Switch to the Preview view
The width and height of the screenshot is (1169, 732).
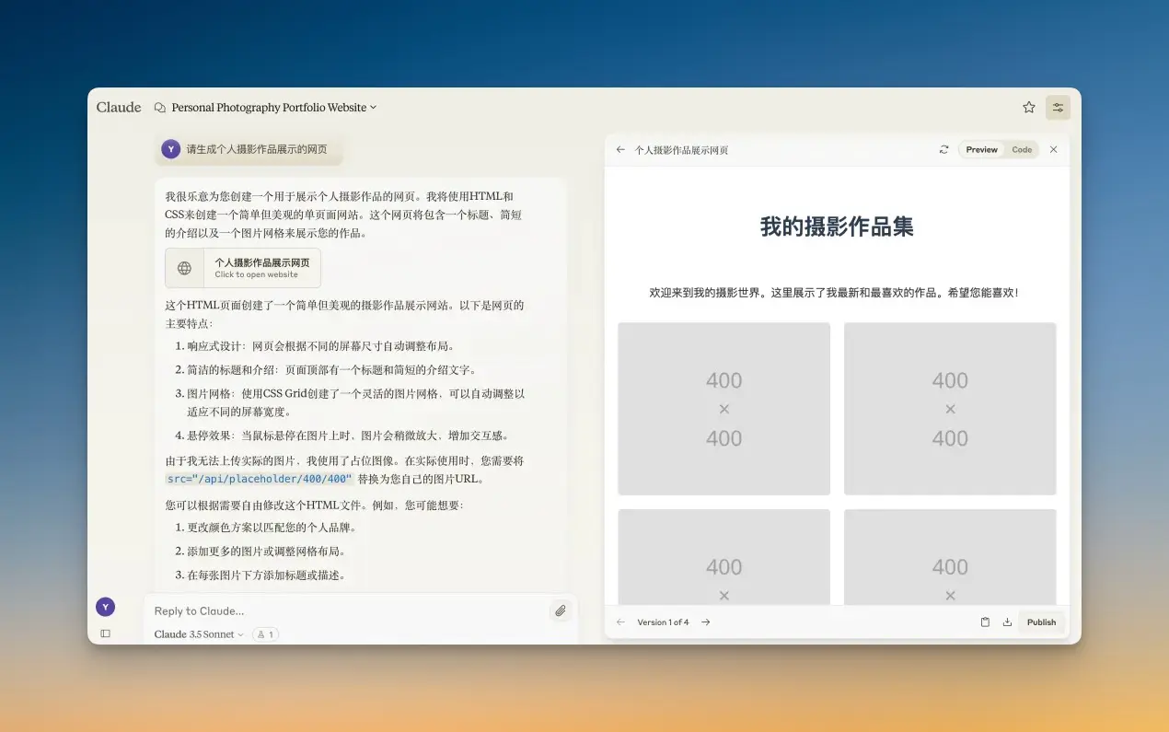(x=981, y=150)
